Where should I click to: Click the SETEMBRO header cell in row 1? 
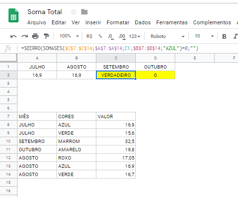[x=116, y=67]
